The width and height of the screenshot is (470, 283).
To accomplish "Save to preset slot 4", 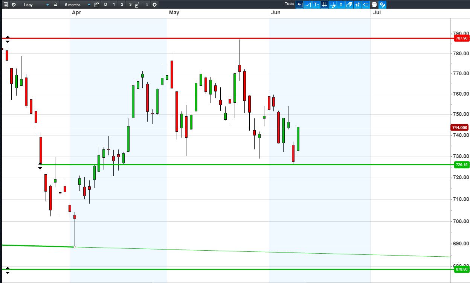I will click(137, 5).
